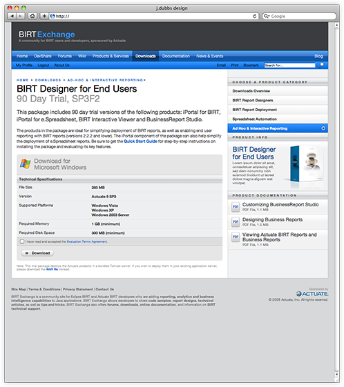Click the BIRT Exchange site logo
344x387 pixels.
[47, 34]
